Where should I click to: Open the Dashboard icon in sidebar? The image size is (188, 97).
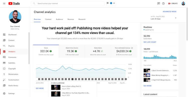4,35
